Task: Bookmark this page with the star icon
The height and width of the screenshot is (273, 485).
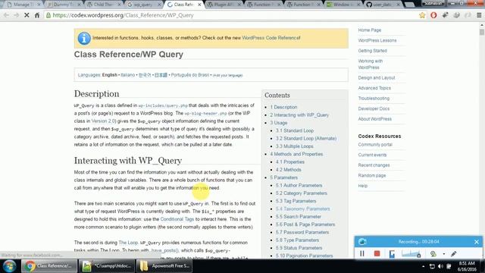Action: (422, 15)
